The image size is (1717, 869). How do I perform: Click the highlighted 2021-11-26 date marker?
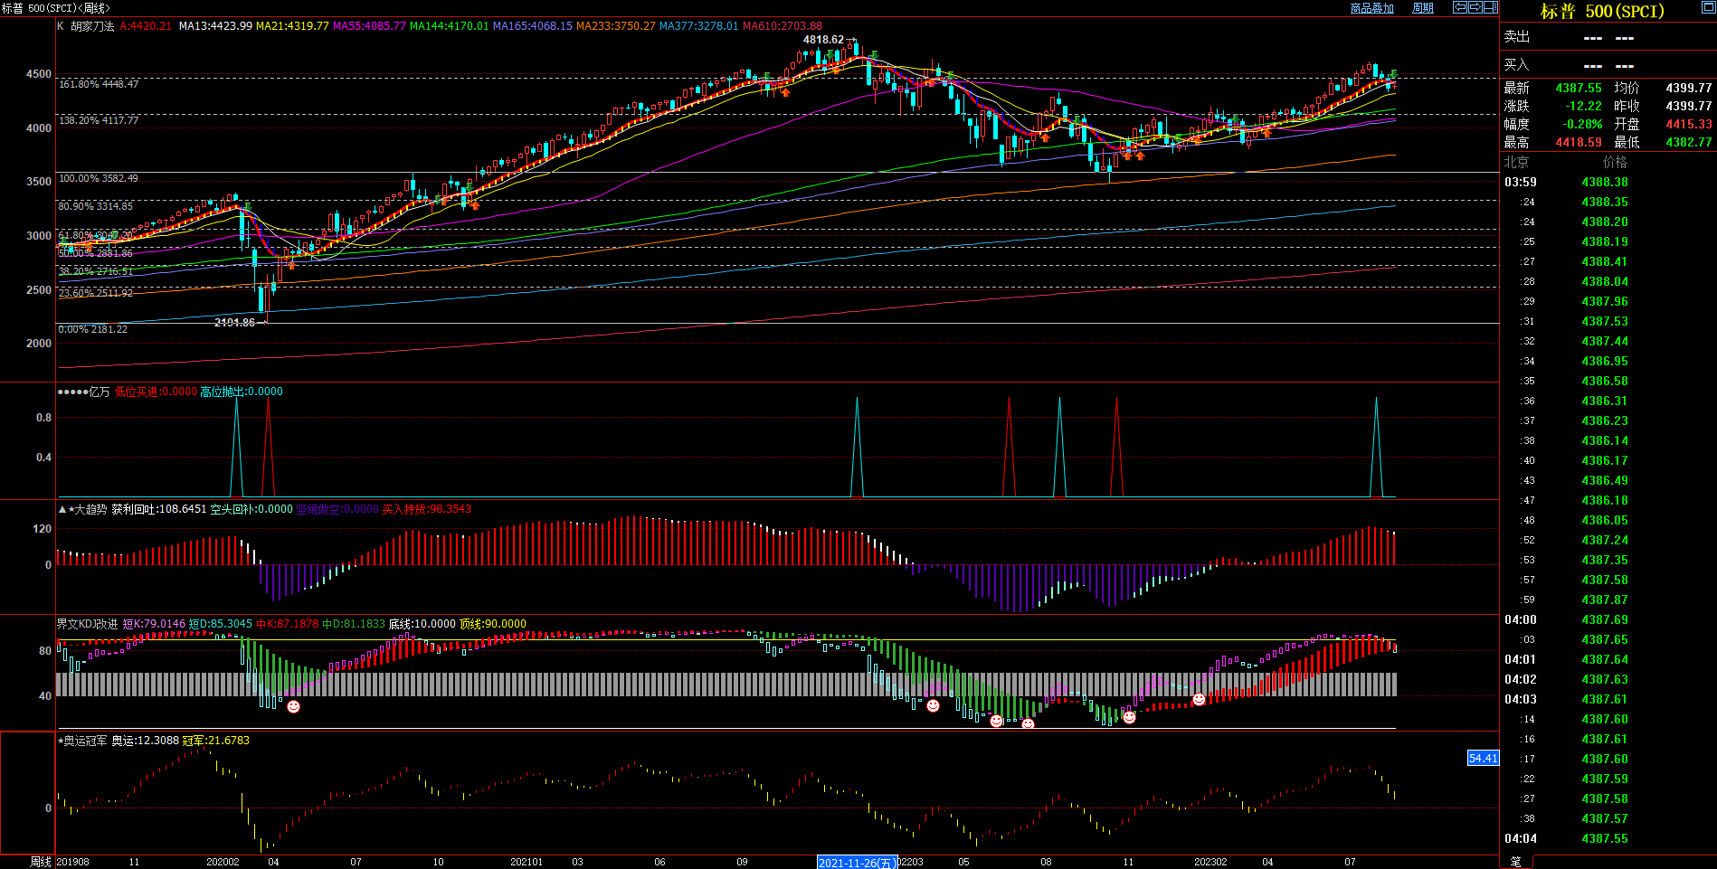(856, 863)
